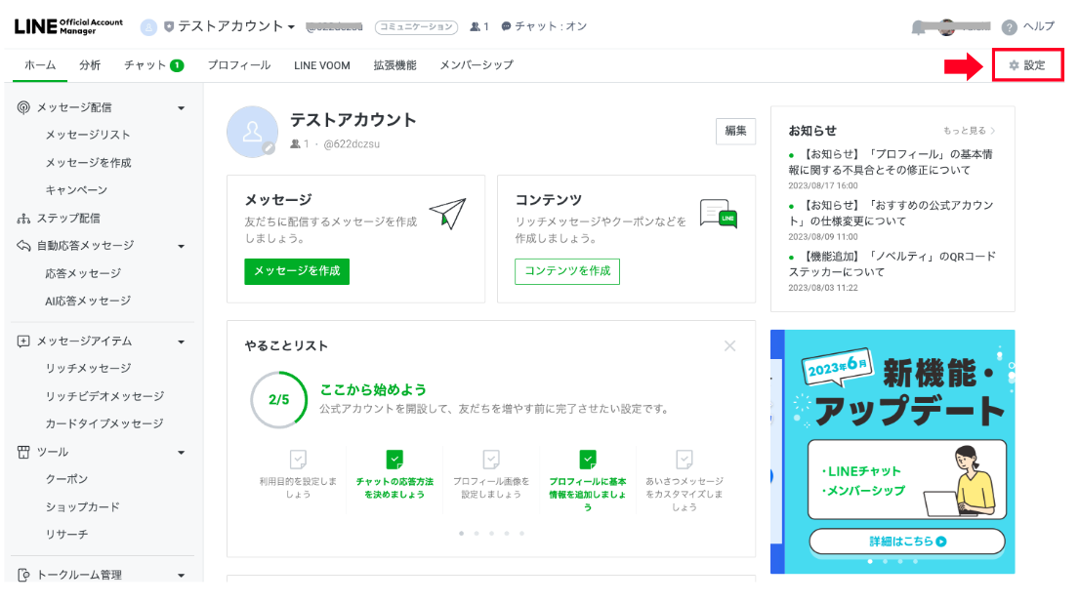The height and width of the screenshot is (603, 1079).
Task: Toggle the チャットの応答方法 completed checkmark
Action: pos(394,468)
